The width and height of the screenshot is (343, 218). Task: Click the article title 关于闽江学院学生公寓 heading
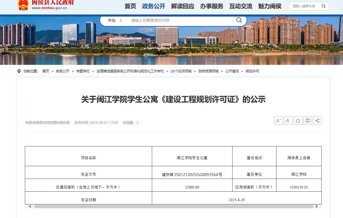click(173, 99)
